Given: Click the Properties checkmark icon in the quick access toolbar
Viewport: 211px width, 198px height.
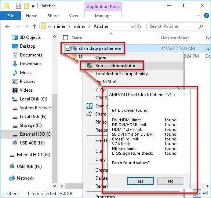Looking at the screenshot, I should 18,6.
